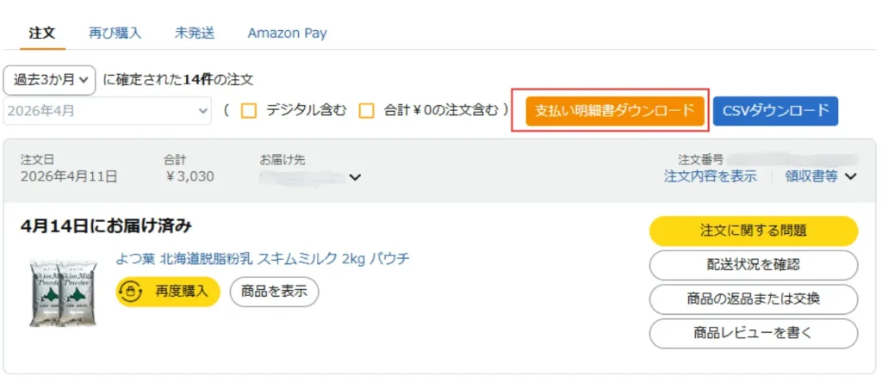
Task: Toggle the 合計￥0の注文含む checkbox
Action: [367, 110]
